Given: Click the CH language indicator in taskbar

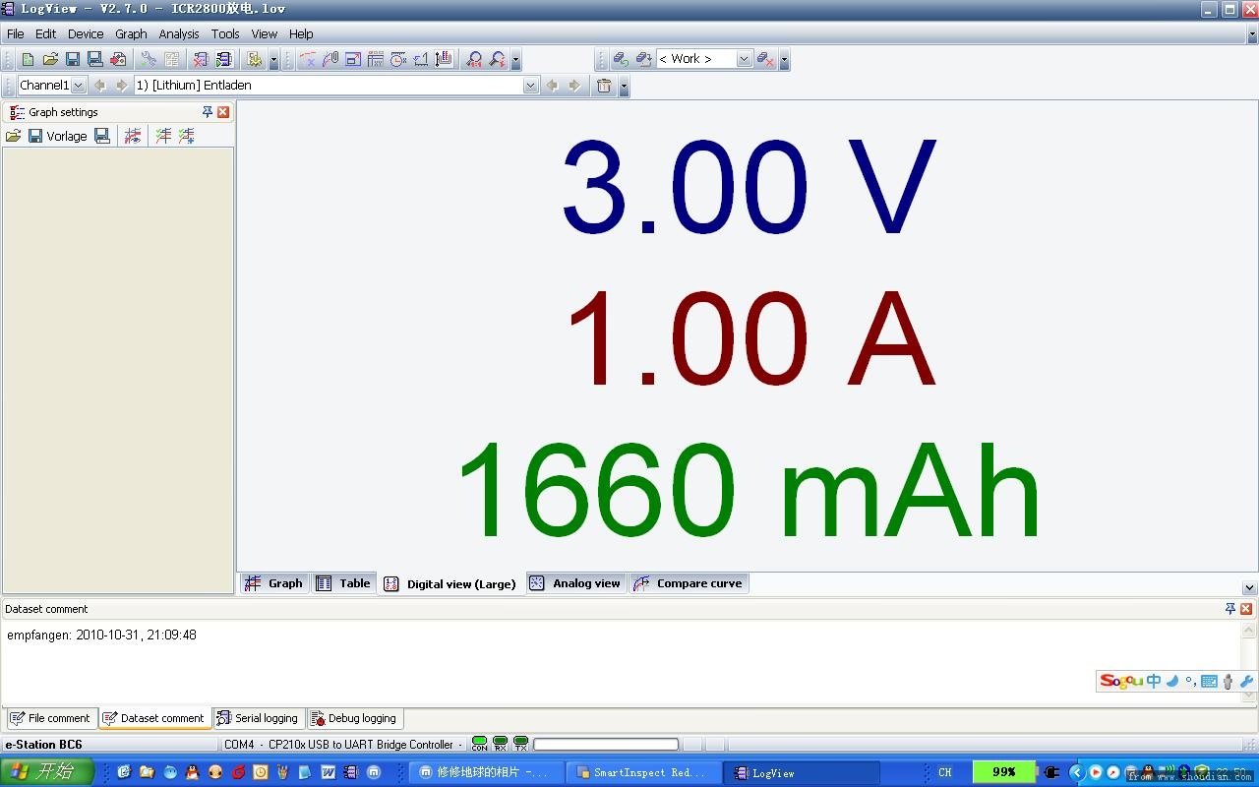Looking at the screenshot, I should pos(945,773).
